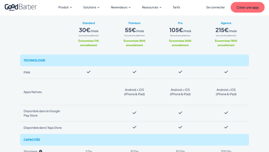269x152 pixels.
Task: Open the Revendeurs dropdown
Action: 121,7
